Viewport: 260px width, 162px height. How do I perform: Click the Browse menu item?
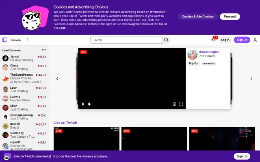coord(16,40)
